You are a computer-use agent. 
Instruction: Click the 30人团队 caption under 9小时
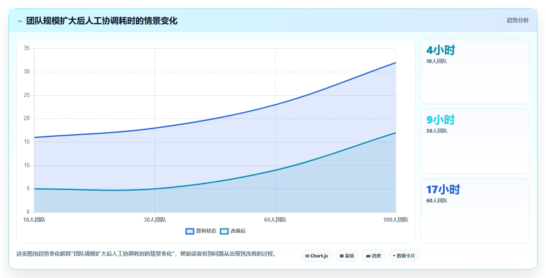coord(437,131)
